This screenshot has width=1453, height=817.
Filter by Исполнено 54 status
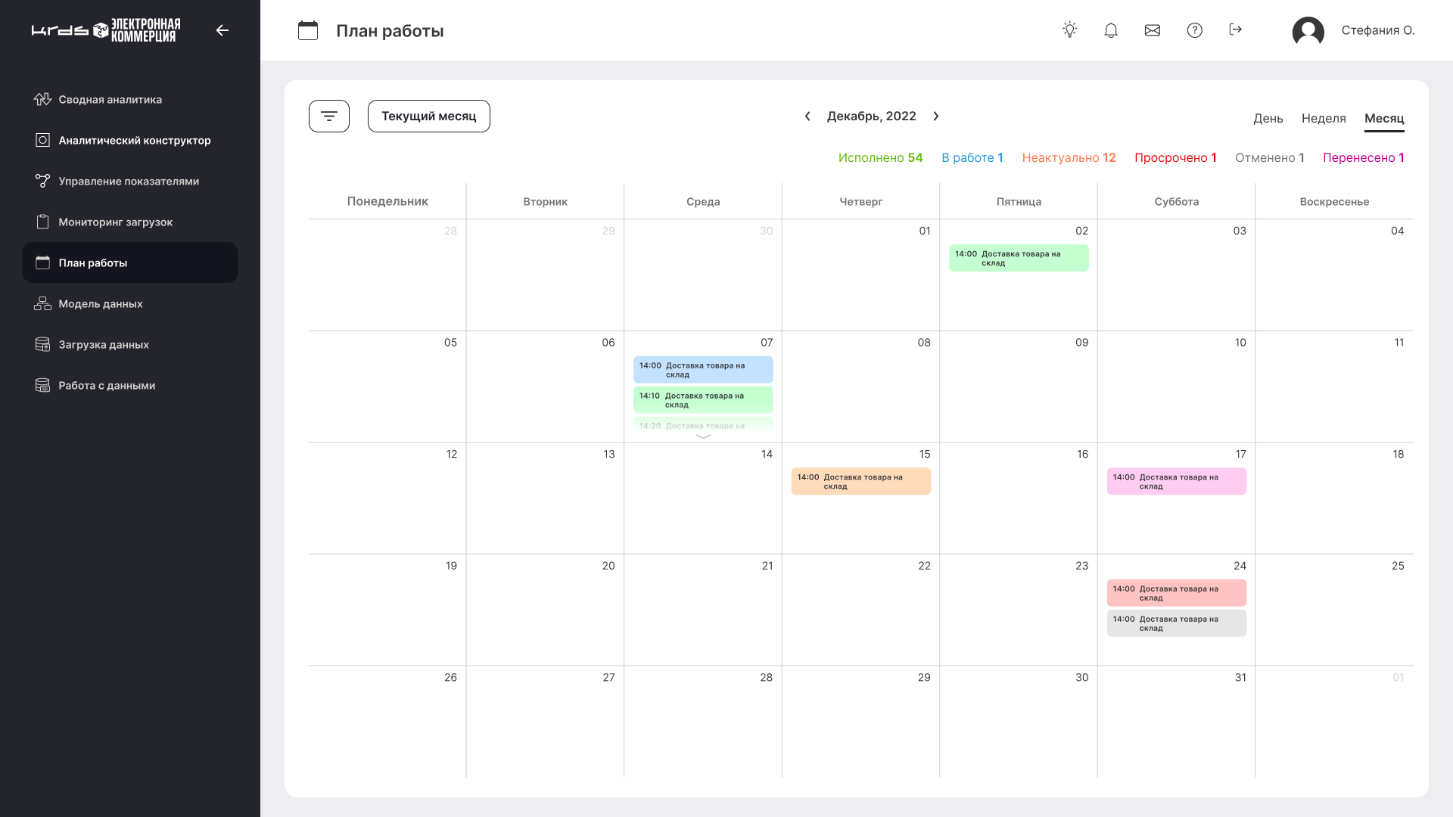click(880, 158)
